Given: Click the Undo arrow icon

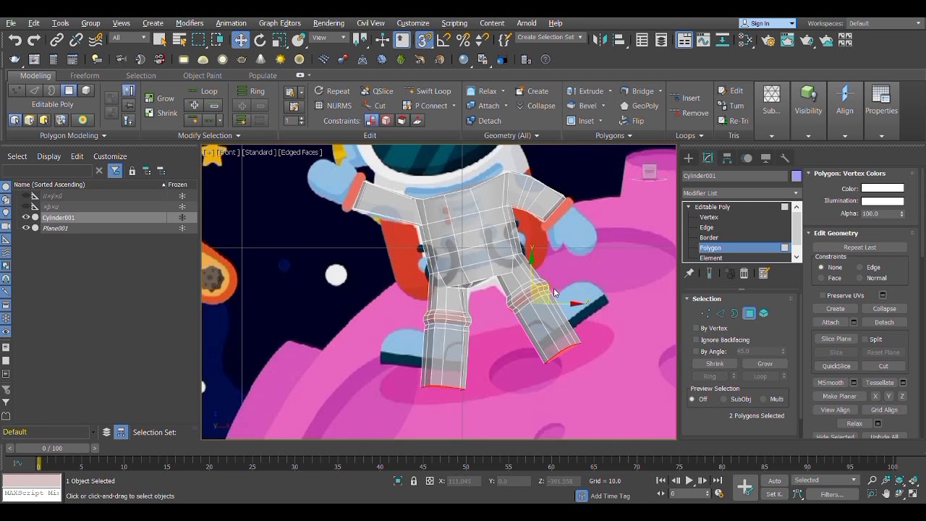Looking at the screenshot, I should 14,41.
